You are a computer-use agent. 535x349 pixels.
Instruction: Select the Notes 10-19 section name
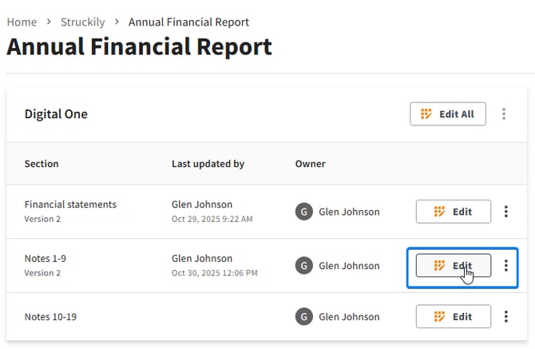52,316
